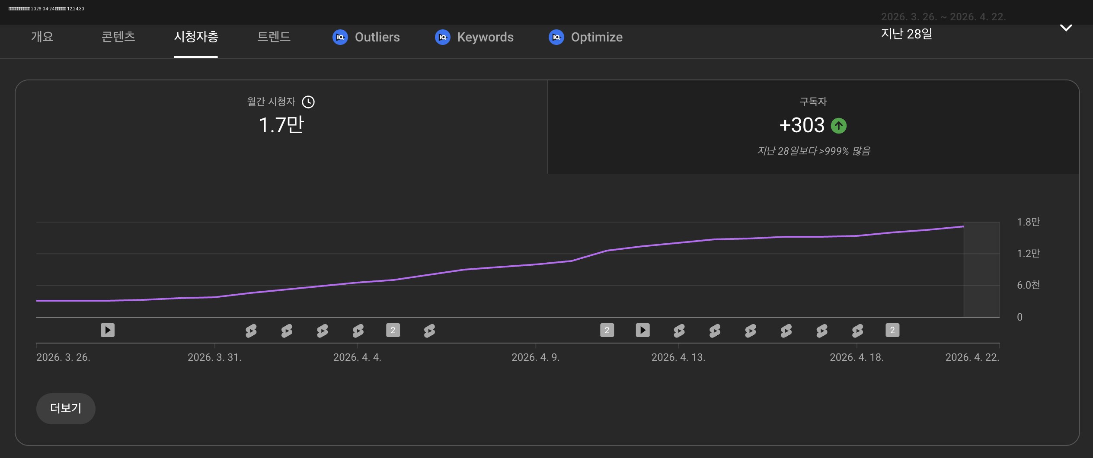Select the Shorts marker for April 17

(x=822, y=331)
